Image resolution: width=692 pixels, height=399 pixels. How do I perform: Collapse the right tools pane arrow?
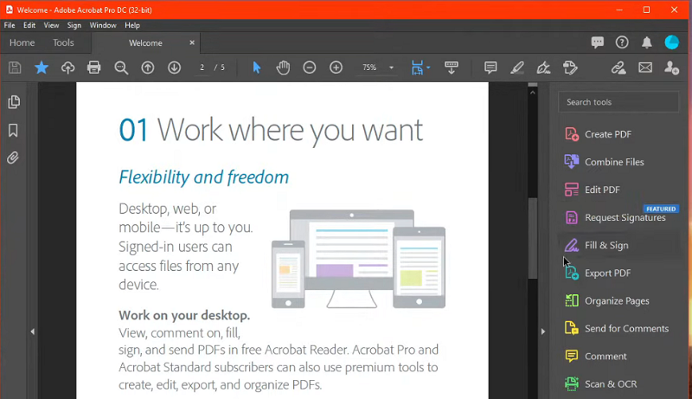(543, 331)
